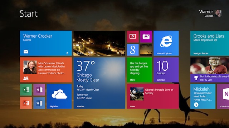
Task: Open the People tile showing Nina Schuessler
Action: point(46,70)
